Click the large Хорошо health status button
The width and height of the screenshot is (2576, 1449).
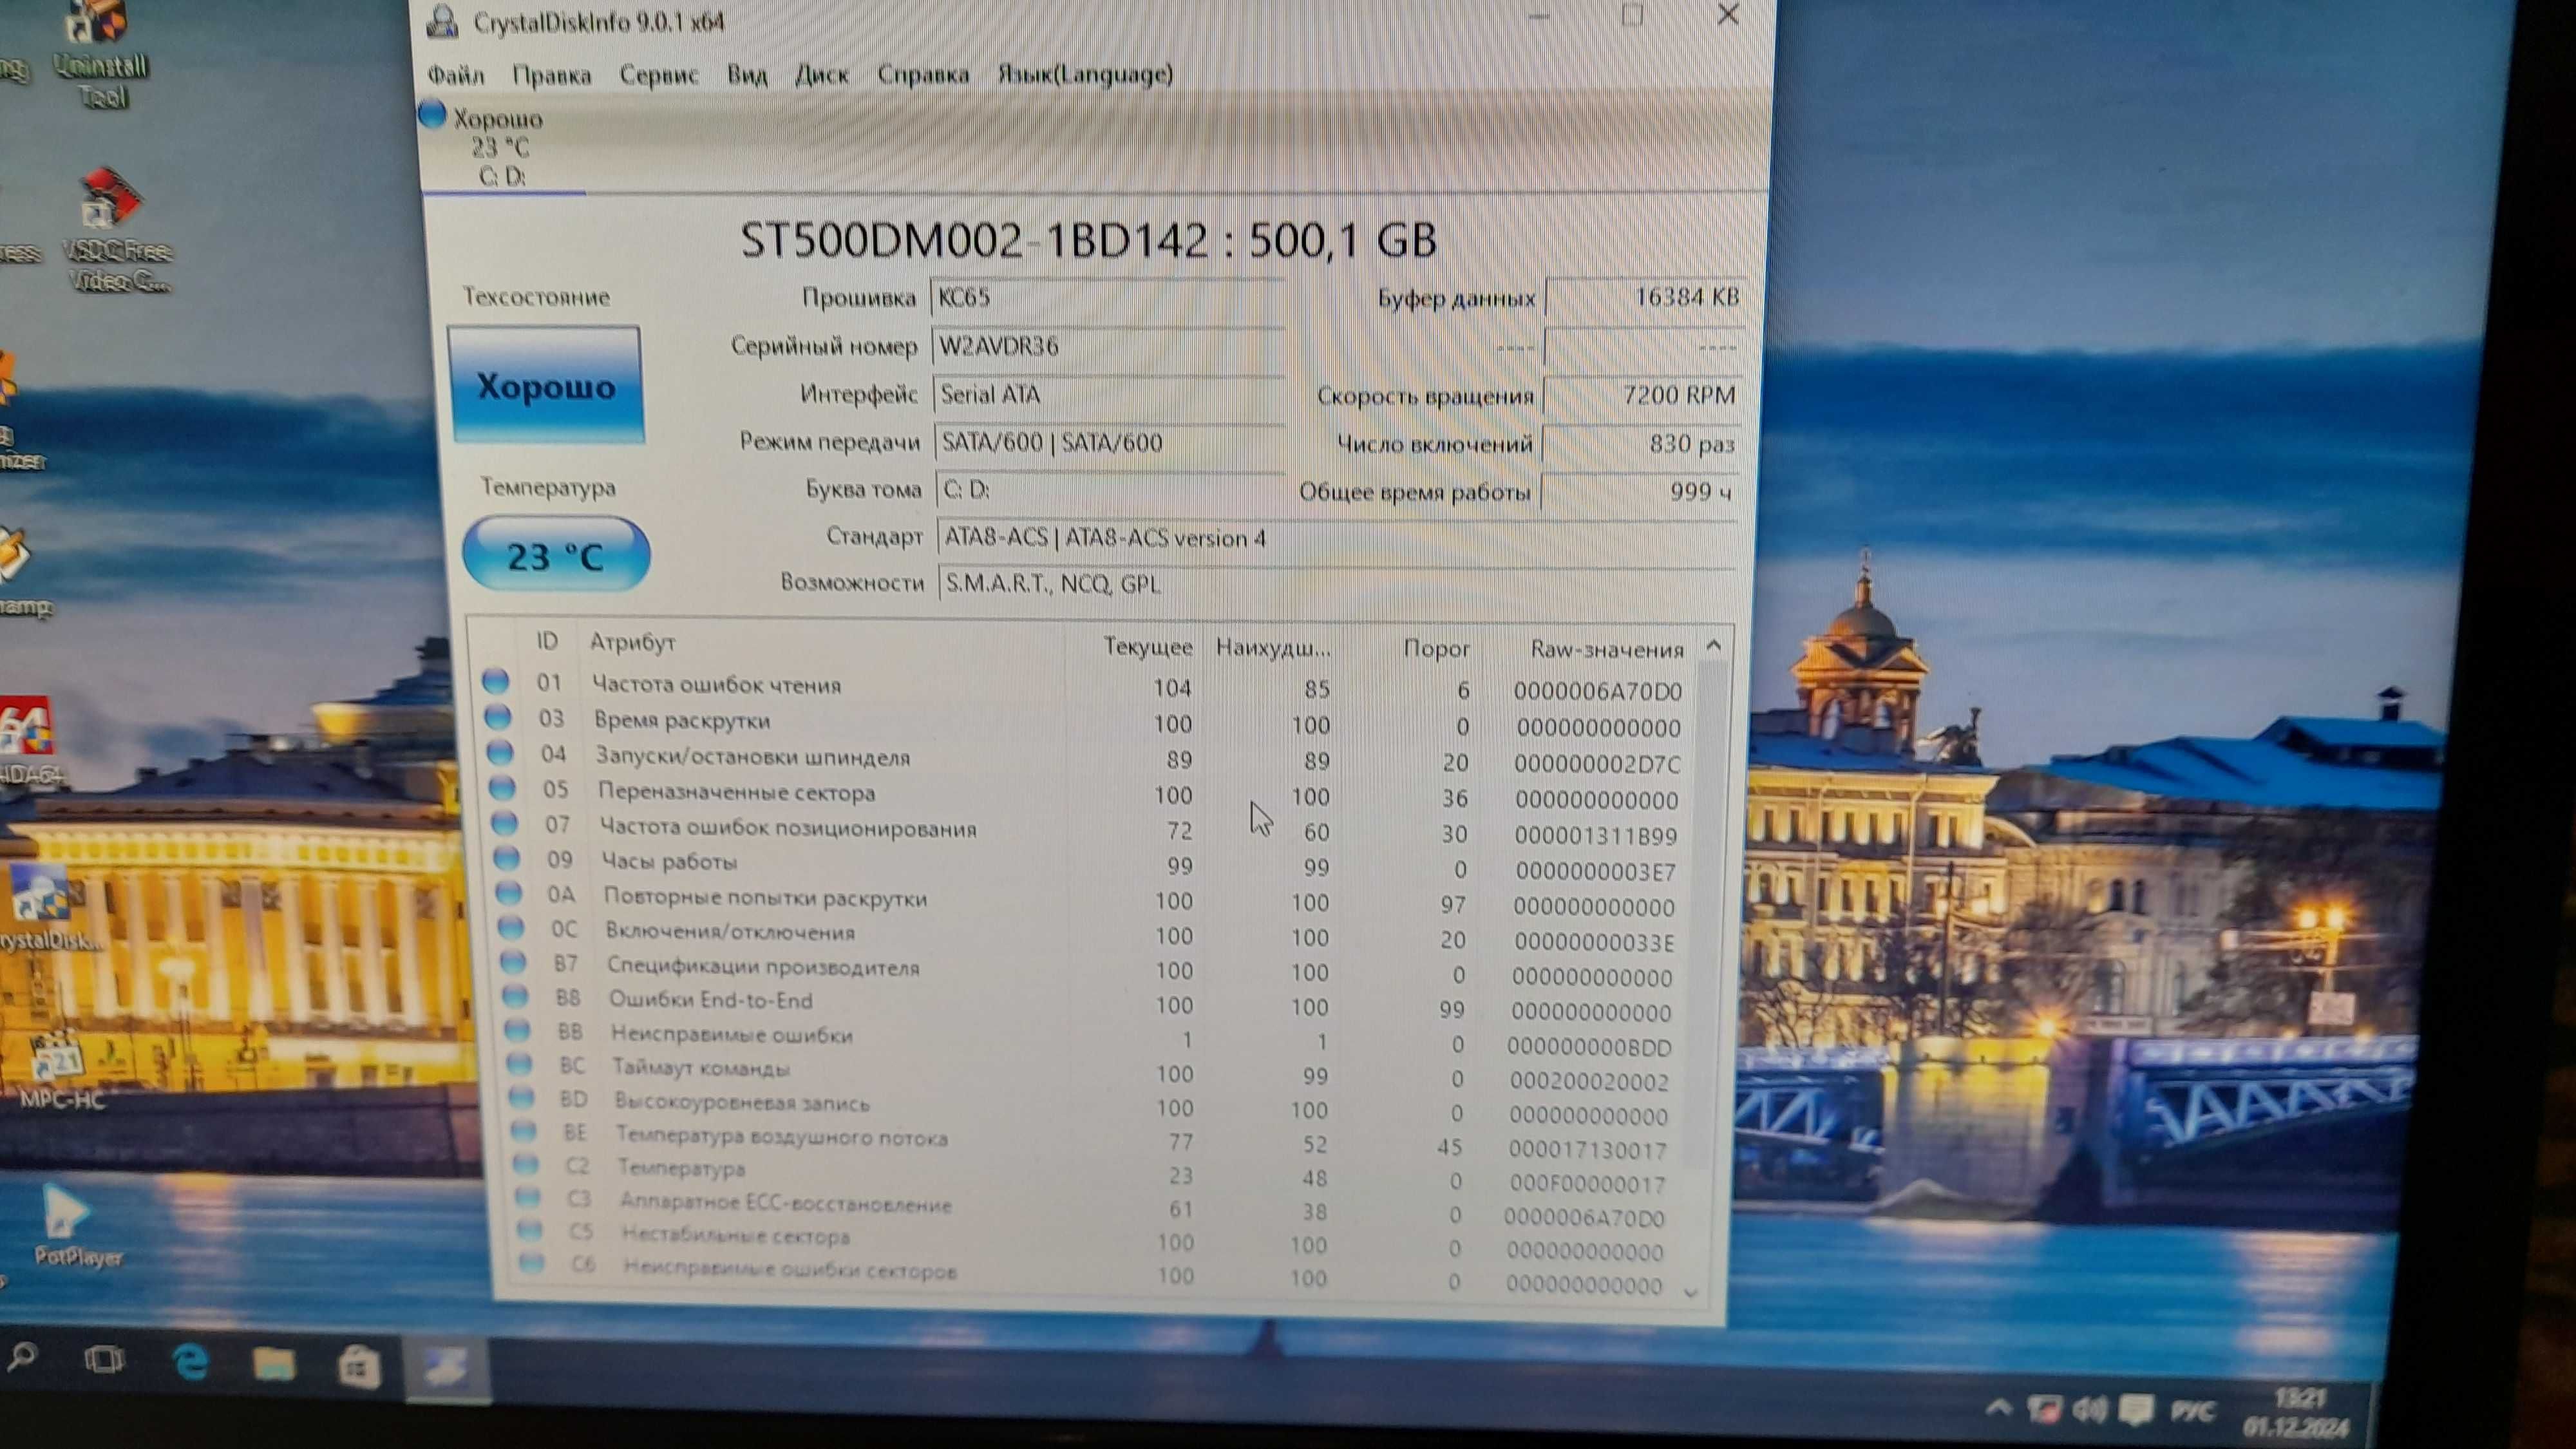click(546, 385)
